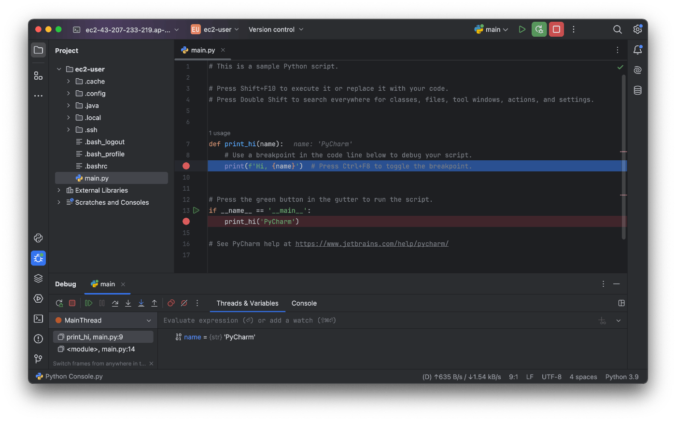Click UTF-8 encoding in status bar
This screenshot has height=421, width=676.
551,377
